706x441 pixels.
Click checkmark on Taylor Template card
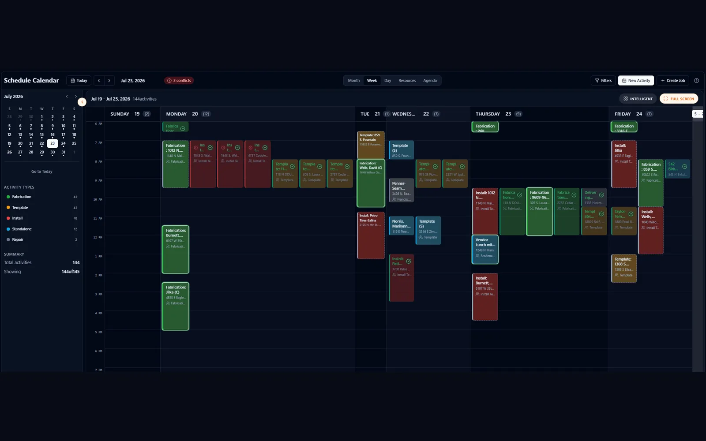[x=631, y=214]
